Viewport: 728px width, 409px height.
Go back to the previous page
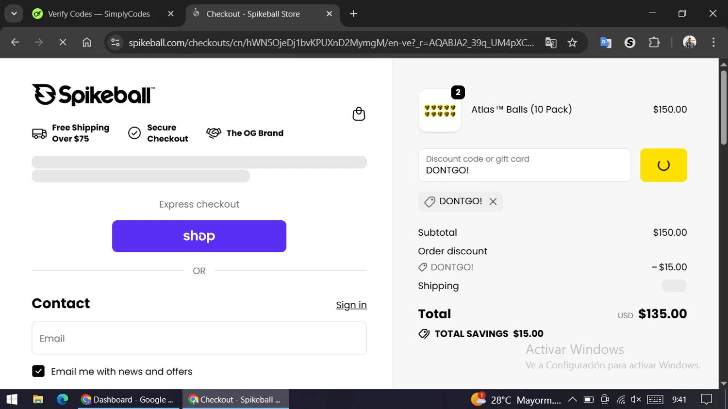pos(15,42)
